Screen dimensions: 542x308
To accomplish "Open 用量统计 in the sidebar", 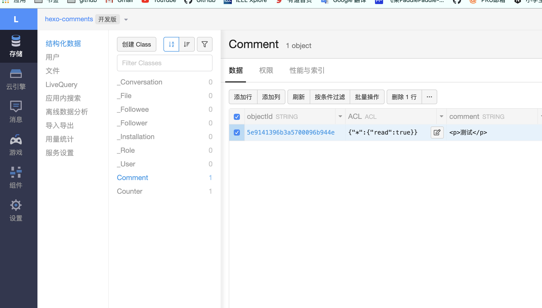I will pos(60,139).
